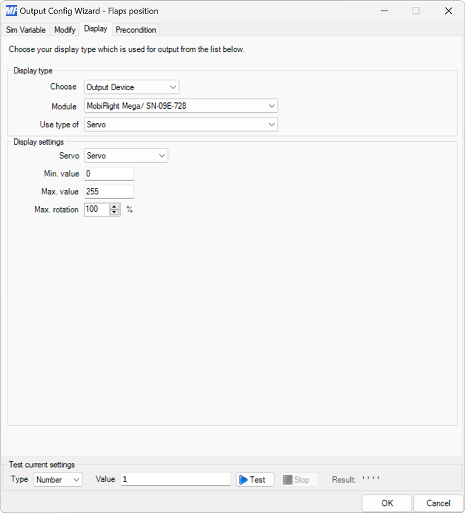This screenshot has width=465, height=513.
Task: Click the Stop icon next to Test
Action: pos(288,479)
